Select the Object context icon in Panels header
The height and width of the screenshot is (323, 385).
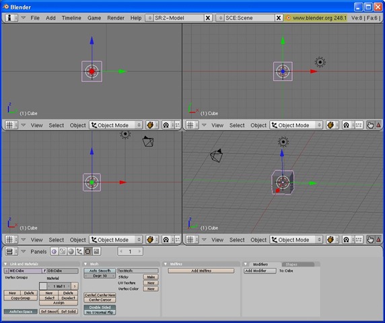pyautogui.click(x=79, y=251)
